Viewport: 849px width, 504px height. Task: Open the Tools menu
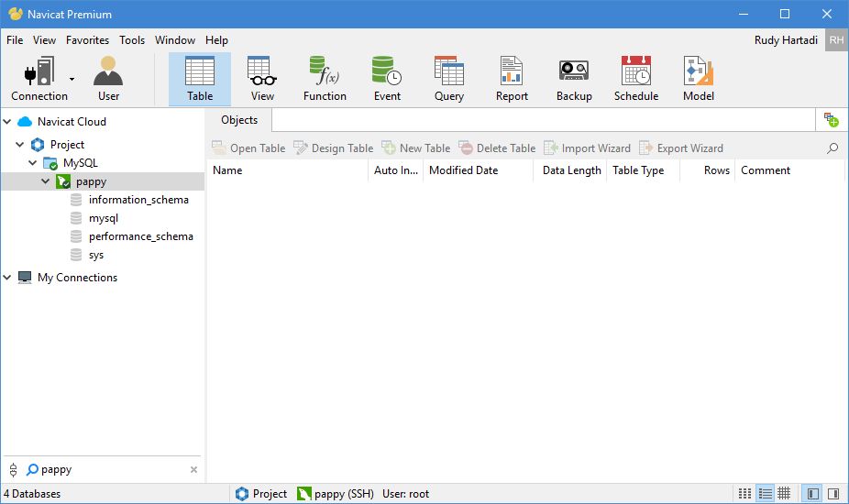pyautogui.click(x=132, y=40)
